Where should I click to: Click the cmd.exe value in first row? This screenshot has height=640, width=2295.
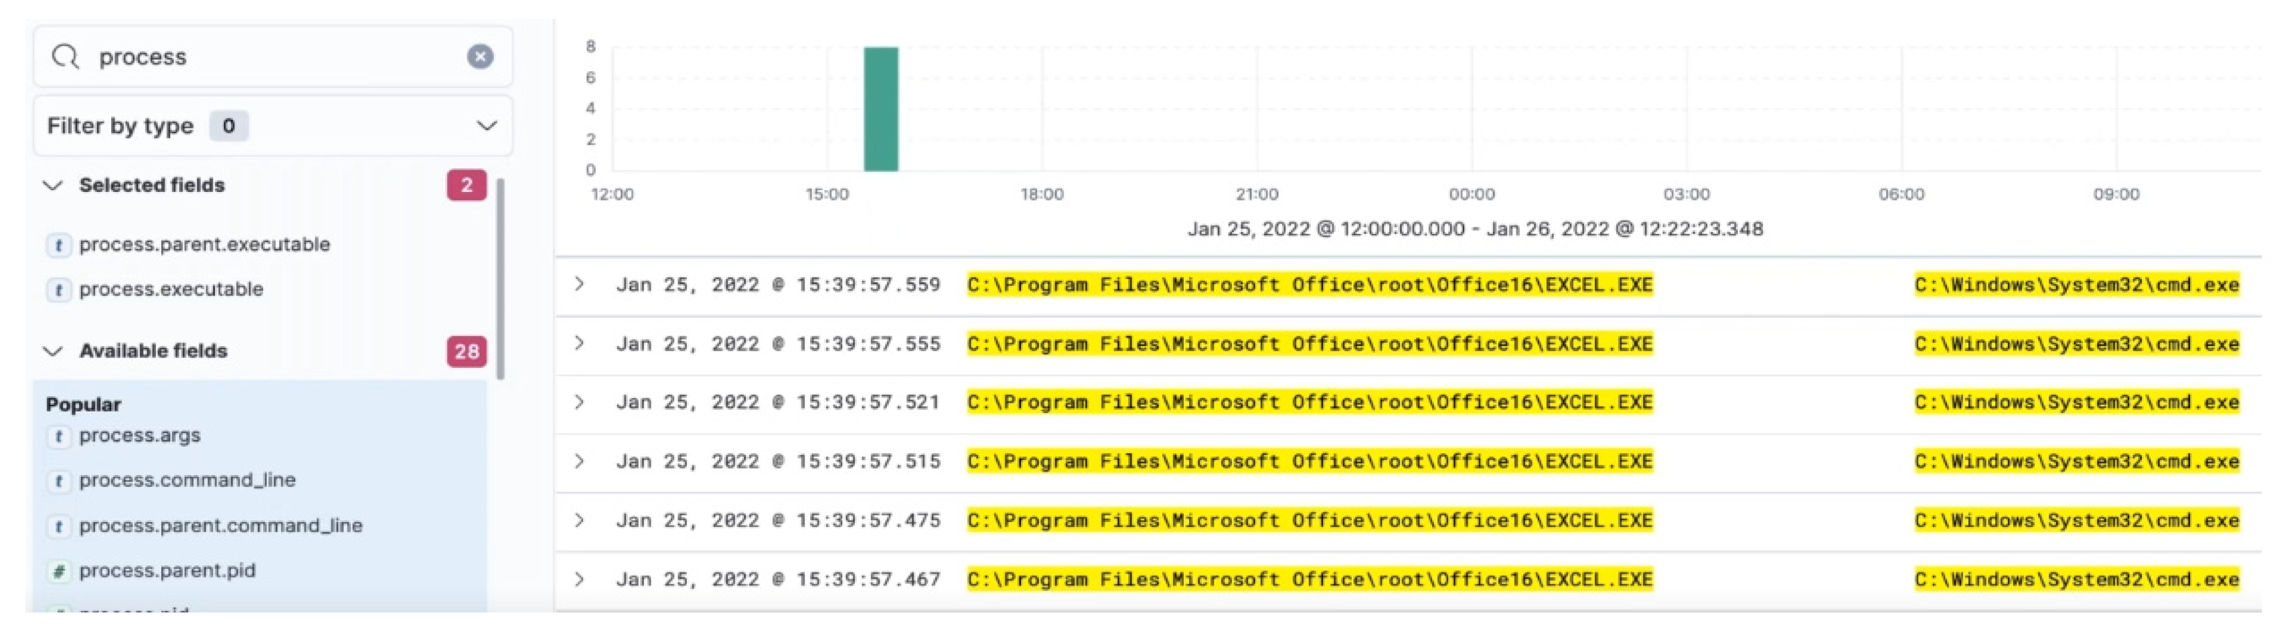(2076, 285)
